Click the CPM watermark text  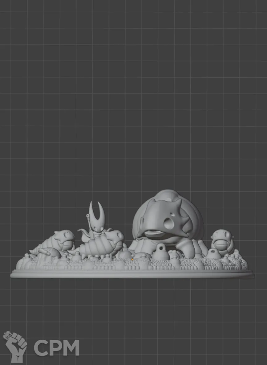pyautogui.click(x=57, y=347)
